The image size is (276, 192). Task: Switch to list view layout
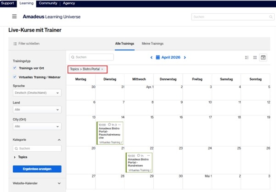coord(247,57)
